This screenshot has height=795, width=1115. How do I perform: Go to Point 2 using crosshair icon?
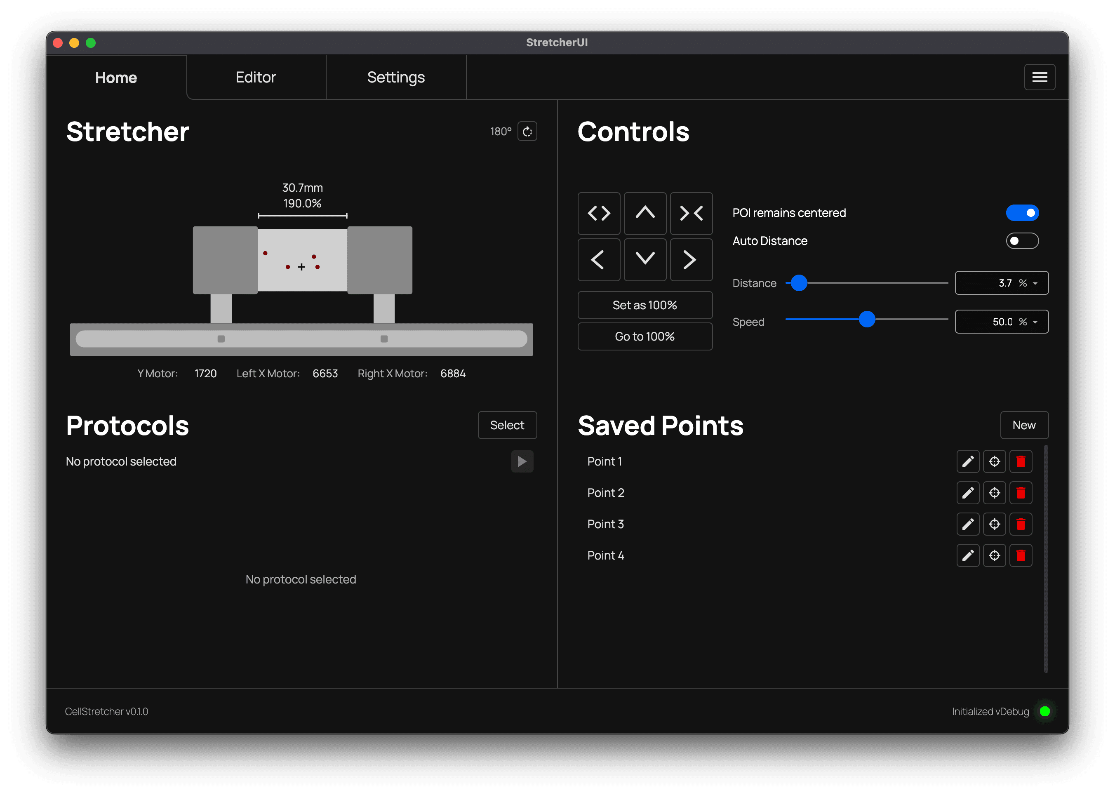(994, 492)
